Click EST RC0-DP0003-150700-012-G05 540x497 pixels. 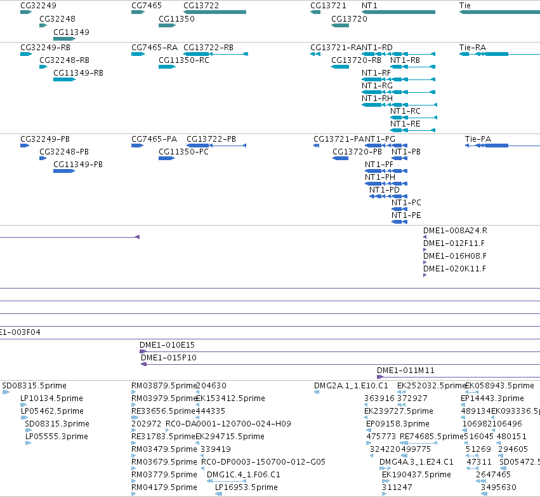263,462
